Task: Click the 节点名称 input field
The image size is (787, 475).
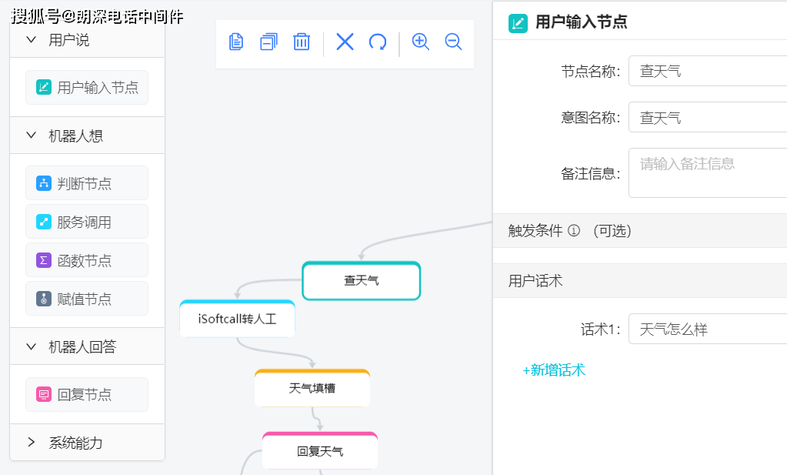Action: 708,72
